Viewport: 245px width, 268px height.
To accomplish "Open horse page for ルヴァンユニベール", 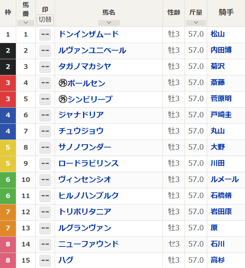I will coord(92,51).
